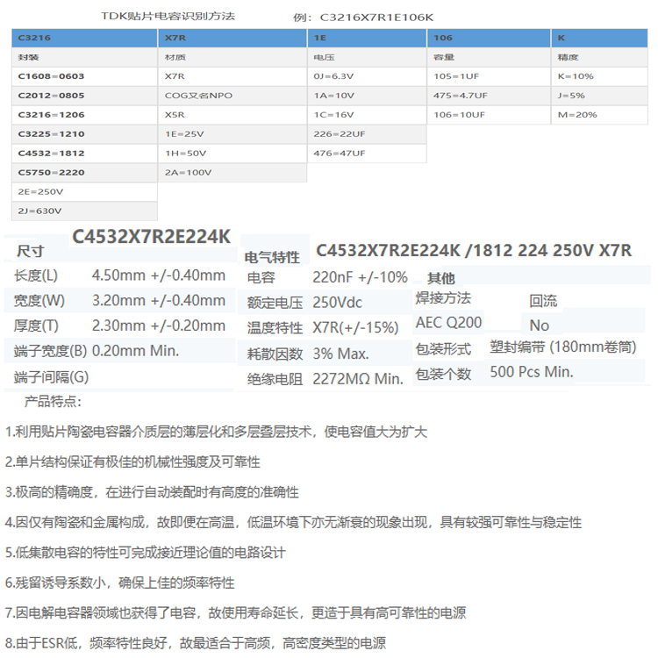This screenshot has width=658, height=658.
Task: Click the M=20% tolerance cell
Action: tap(600, 115)
